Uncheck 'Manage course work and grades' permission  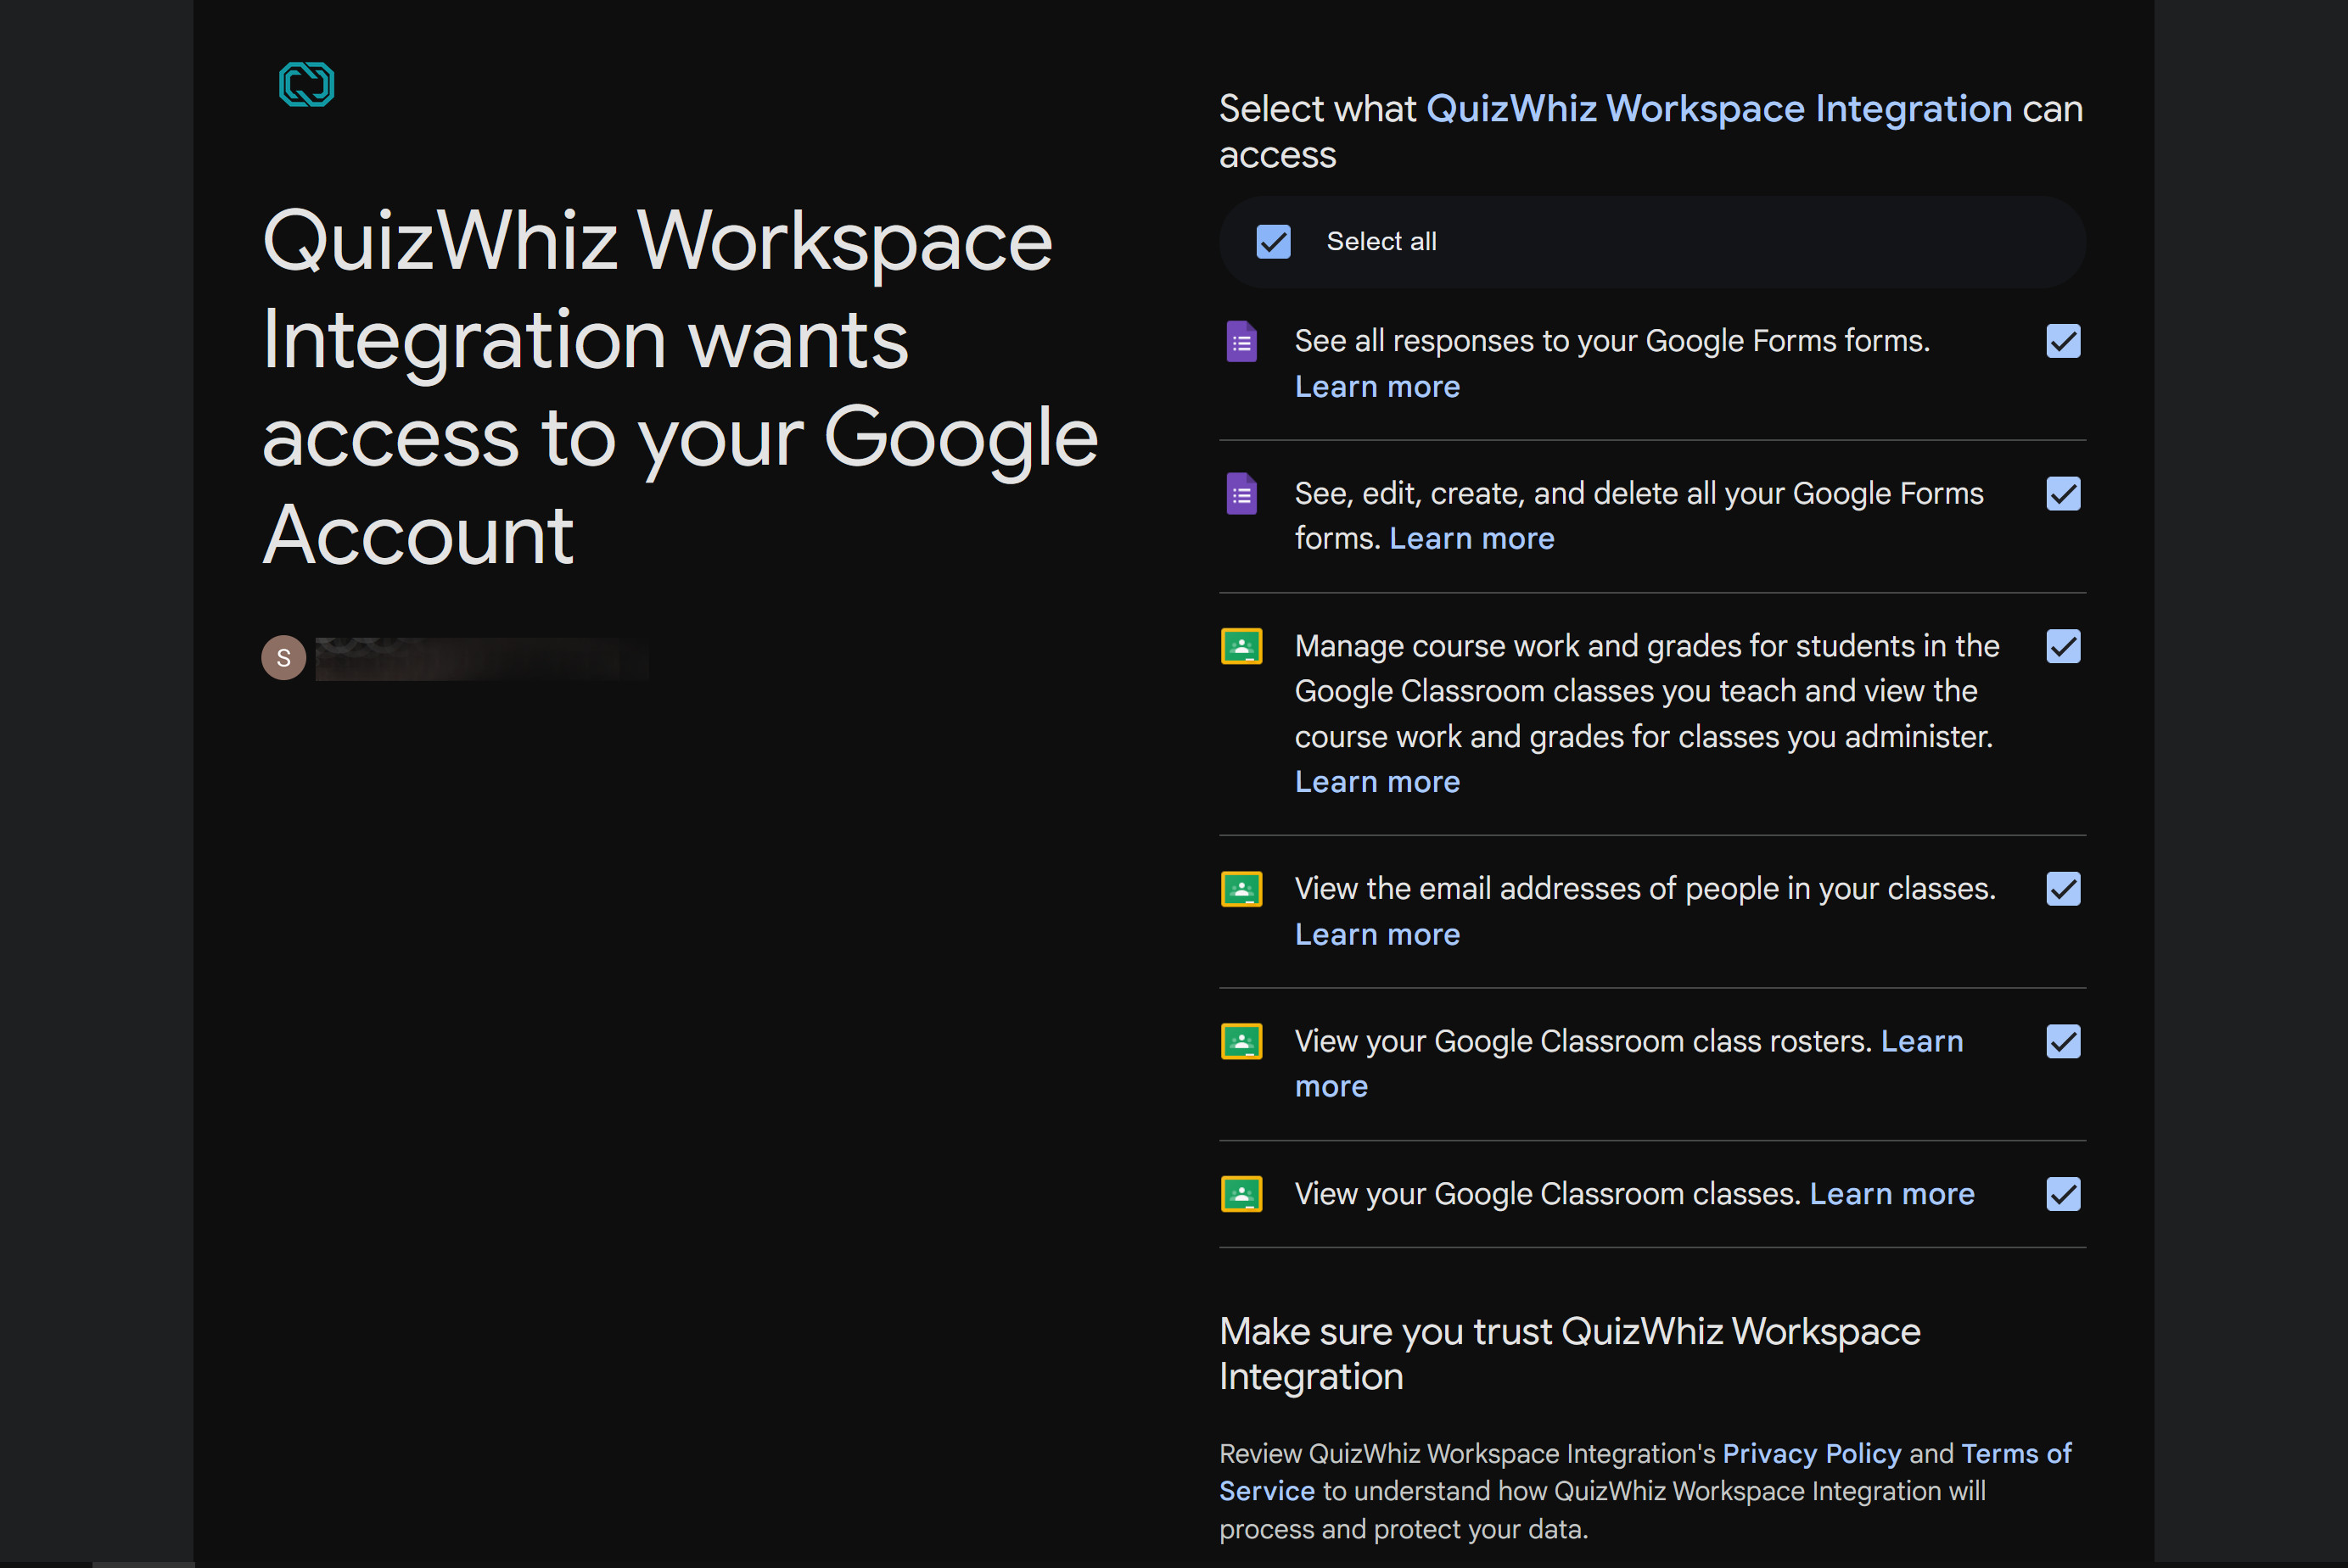(x=2063, y=646)
